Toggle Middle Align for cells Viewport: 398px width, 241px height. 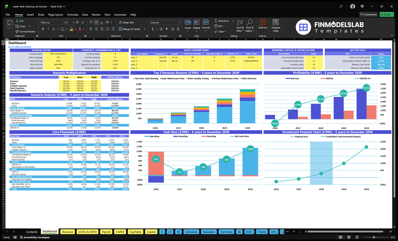[x=97, y=22]
